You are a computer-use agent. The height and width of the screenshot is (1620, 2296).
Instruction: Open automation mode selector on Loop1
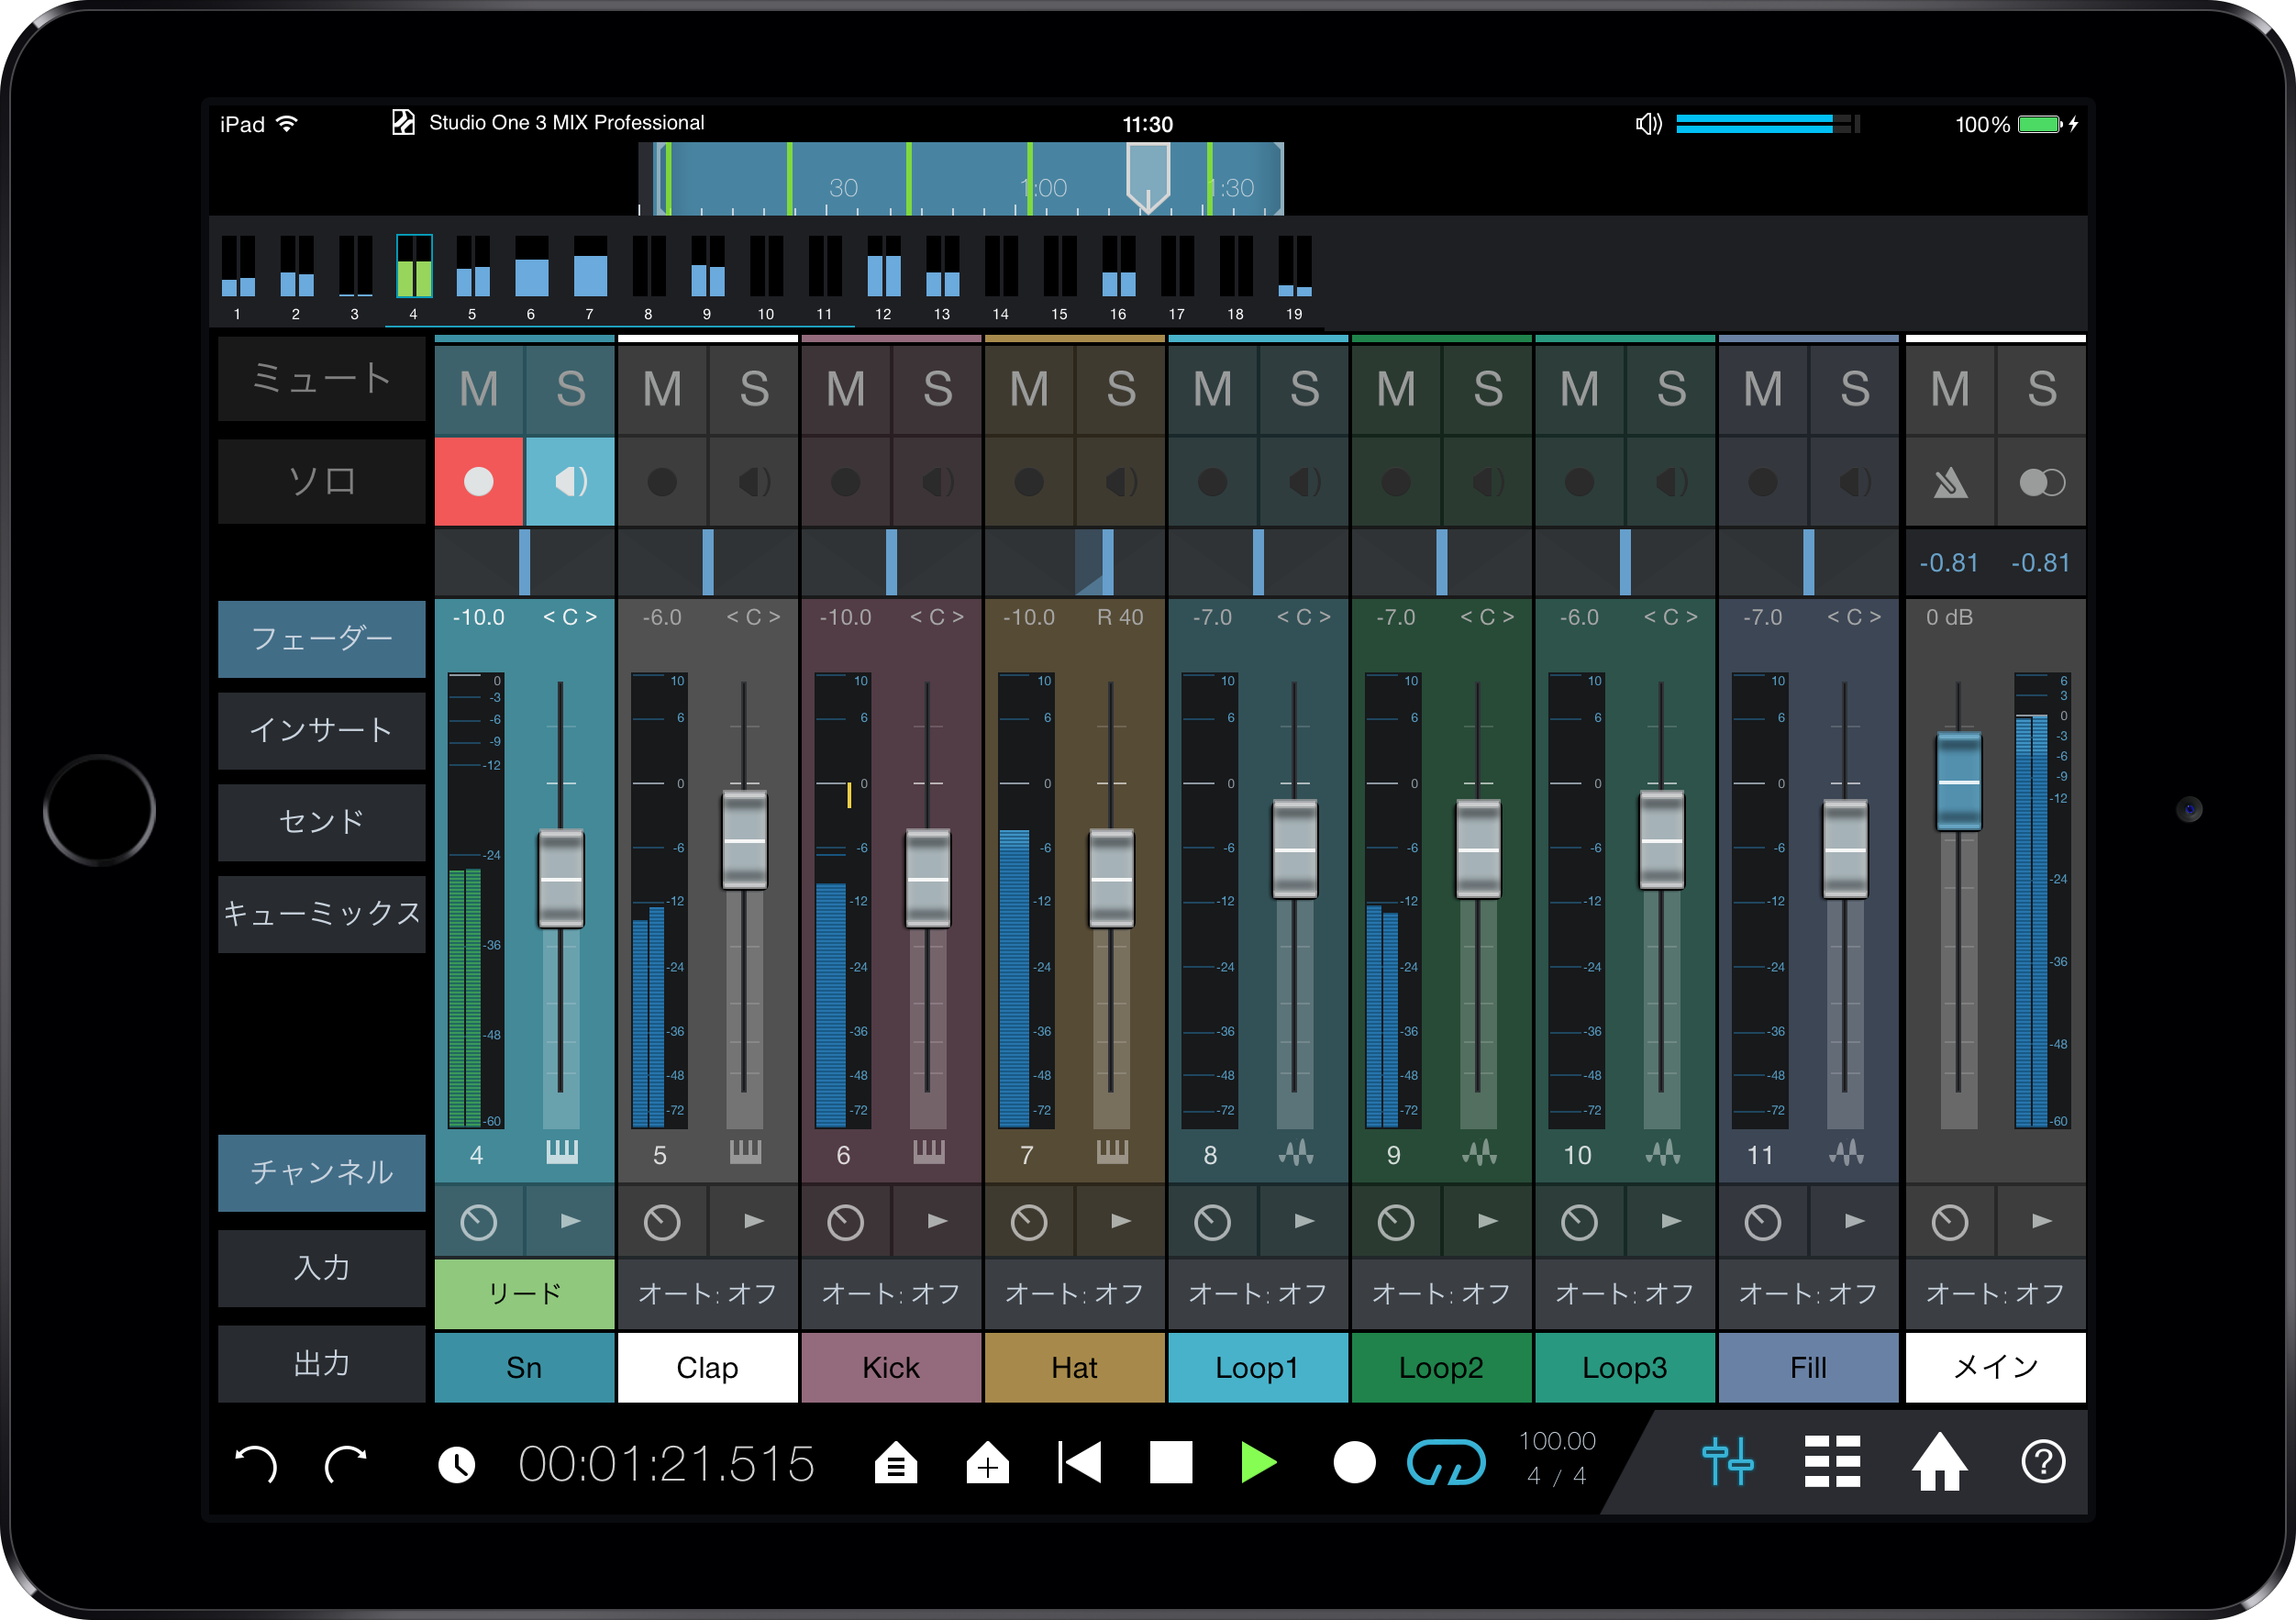pos(1258,1293)
